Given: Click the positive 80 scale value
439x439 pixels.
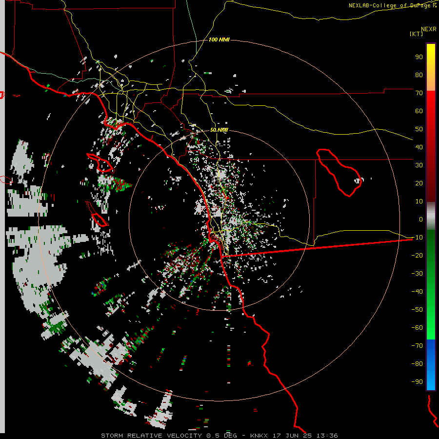Looking at the screenshot, I should [x=419, y=75].
